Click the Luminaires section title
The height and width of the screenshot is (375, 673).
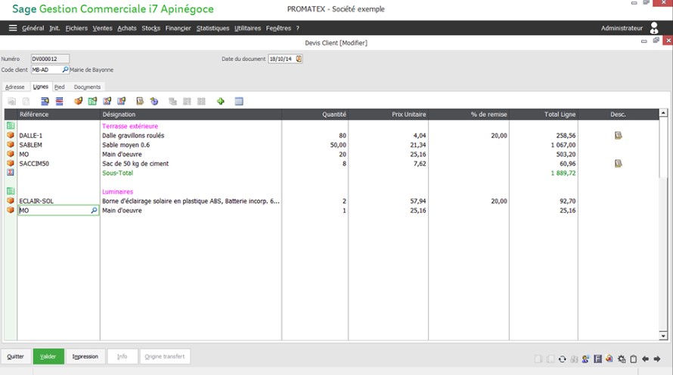[118, 192]
